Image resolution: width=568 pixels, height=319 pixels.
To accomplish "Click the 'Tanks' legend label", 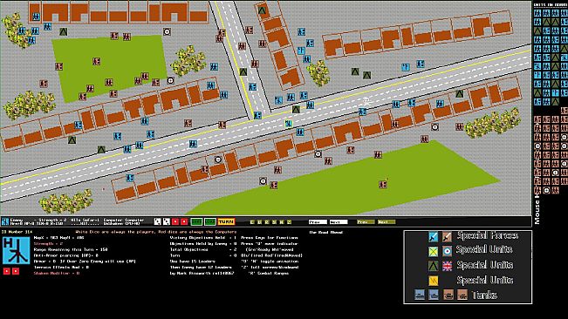I will pos(484,295).
